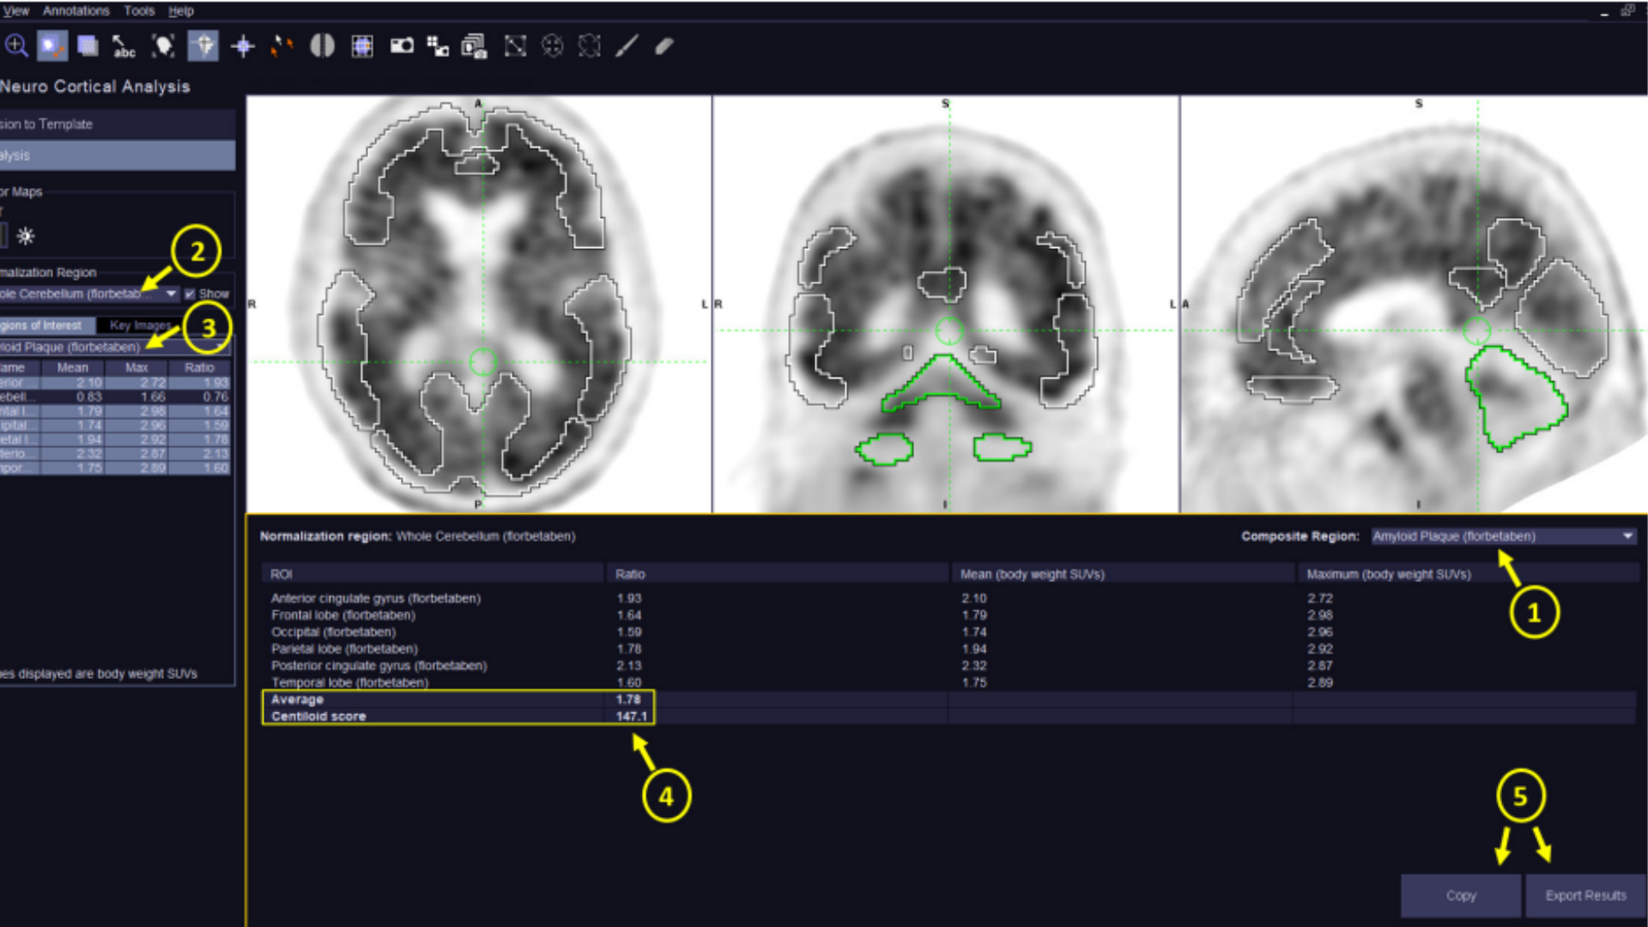Select the ruler measurement tool
This screenshot has width=1648, height=927.
coord(625,46)
